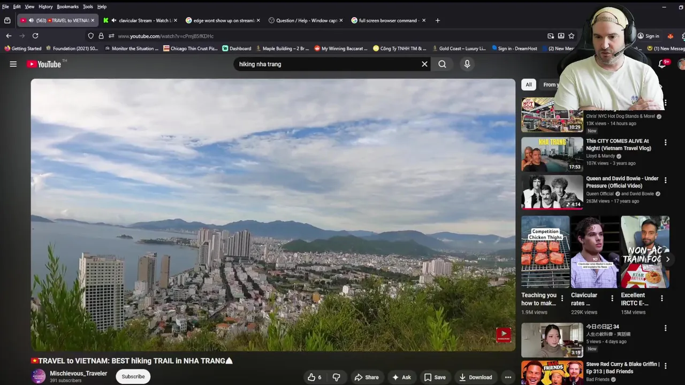Open the Edit menu
This screenshot has width=685, height=385.
(17, 6)
